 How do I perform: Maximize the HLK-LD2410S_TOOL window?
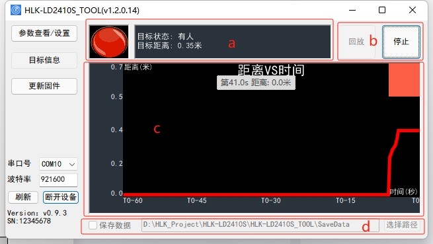point(382,10)
